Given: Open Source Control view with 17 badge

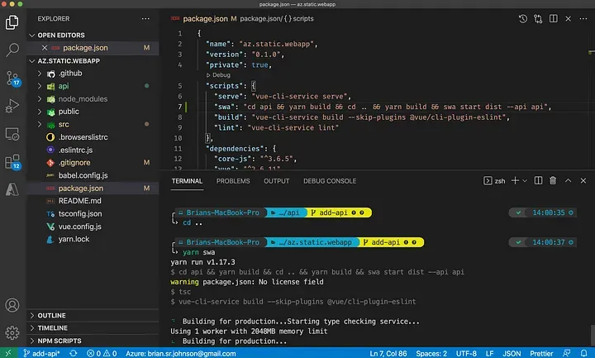Looking at the screenshot, I should pos(12,79).
